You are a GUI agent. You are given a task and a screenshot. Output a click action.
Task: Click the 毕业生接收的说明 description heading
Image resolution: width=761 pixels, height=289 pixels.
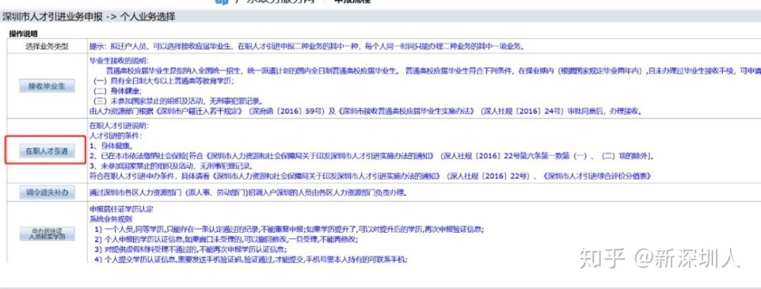pos(120,61)
